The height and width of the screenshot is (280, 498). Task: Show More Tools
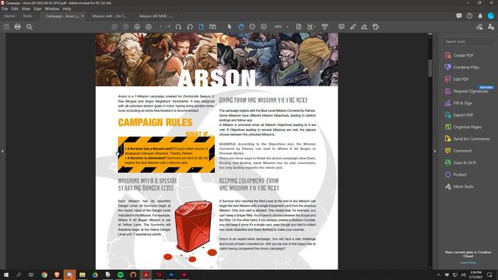(459, 187)
